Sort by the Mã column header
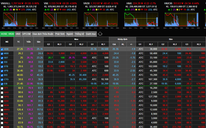 click(7, 41)
